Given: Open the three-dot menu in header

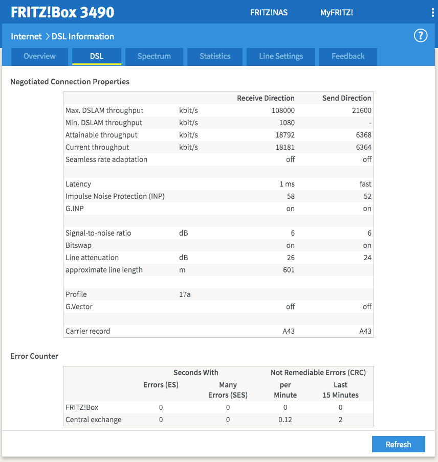Looking at the screenshot, I should pos(432,13).
